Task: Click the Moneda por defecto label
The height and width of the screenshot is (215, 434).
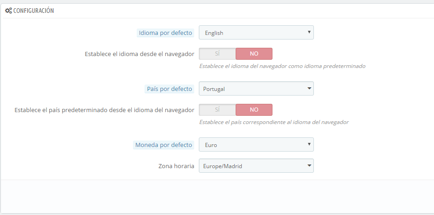Action: pos(164,145)
